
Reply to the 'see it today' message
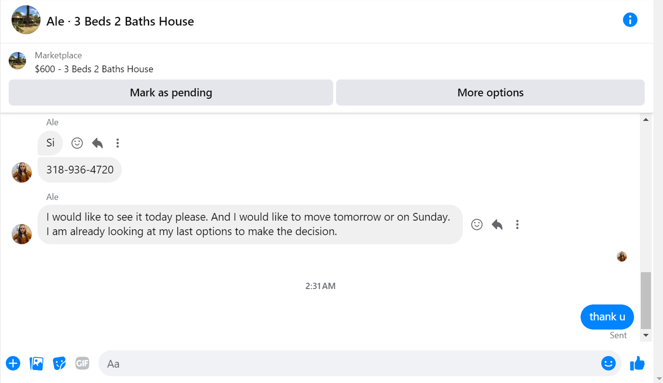point(497,225)
